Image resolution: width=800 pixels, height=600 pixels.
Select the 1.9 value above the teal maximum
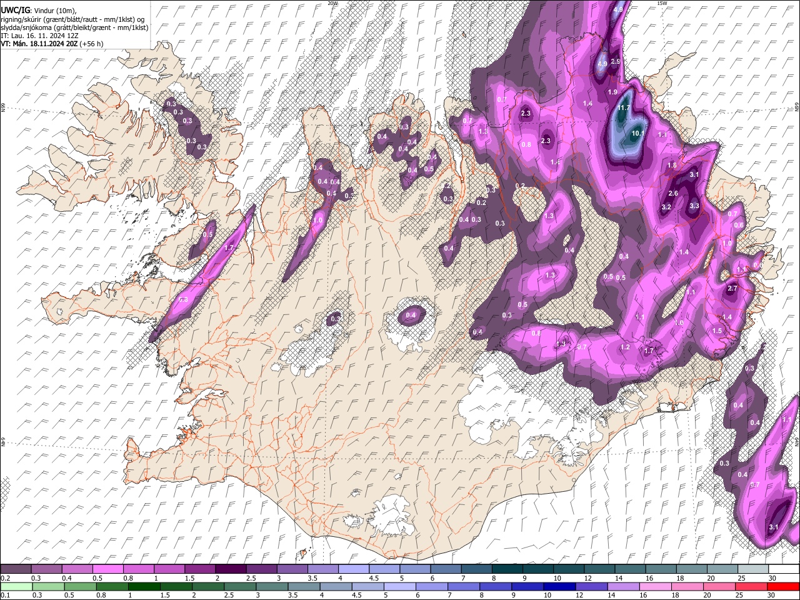pos(612,92)
